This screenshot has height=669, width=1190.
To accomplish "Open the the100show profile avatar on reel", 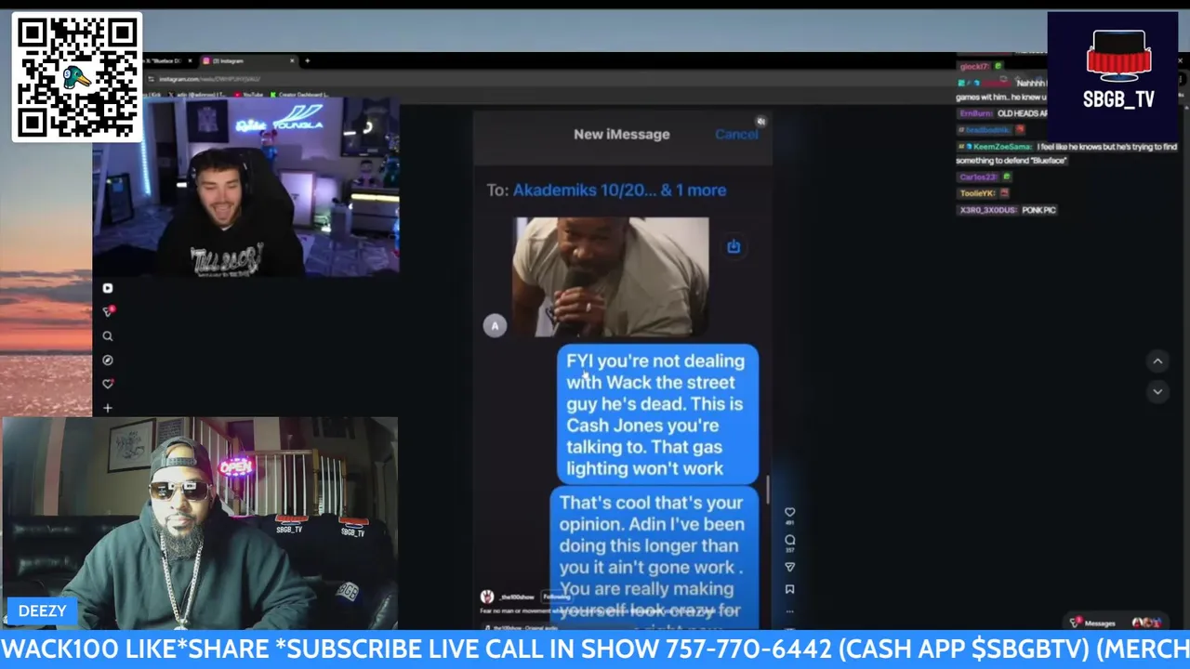I will pos(486,597).
